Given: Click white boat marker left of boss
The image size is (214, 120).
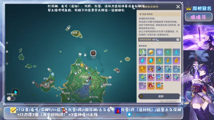Looking at the screenshot, I should (x=80, y=54).
